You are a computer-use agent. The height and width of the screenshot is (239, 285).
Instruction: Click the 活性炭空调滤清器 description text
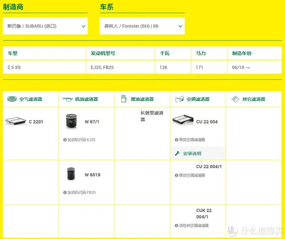click(x=194, y=226)
